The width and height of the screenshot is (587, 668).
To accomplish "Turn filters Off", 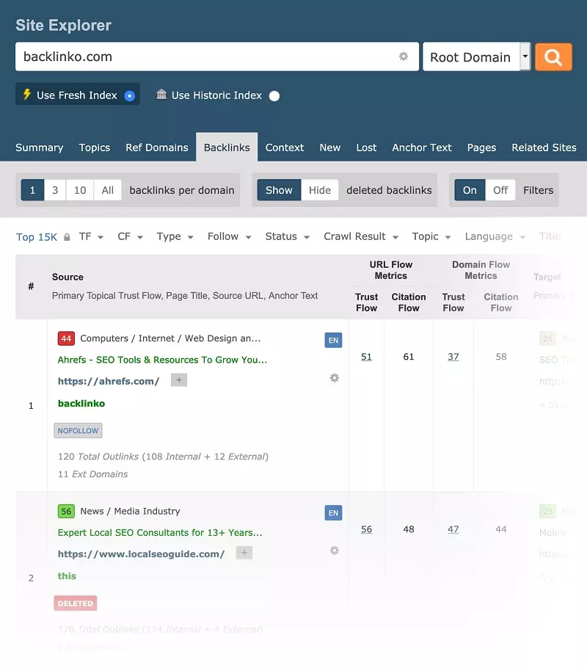I will pos(500,190).
